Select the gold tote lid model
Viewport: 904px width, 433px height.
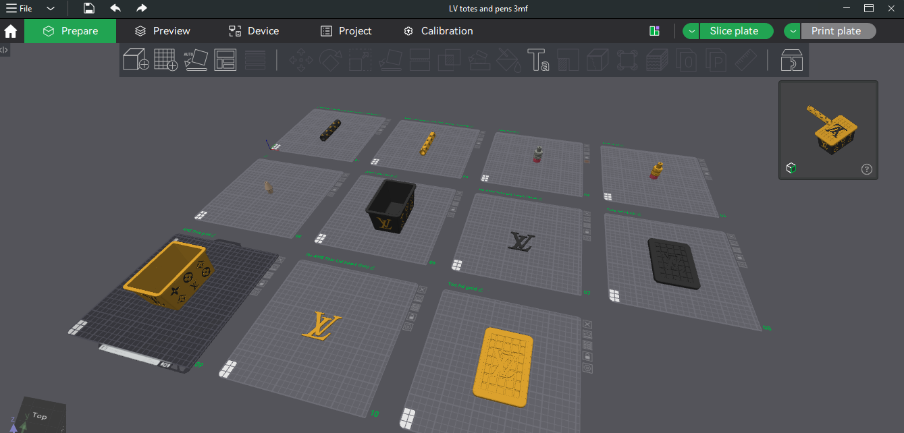click(504, 367)
